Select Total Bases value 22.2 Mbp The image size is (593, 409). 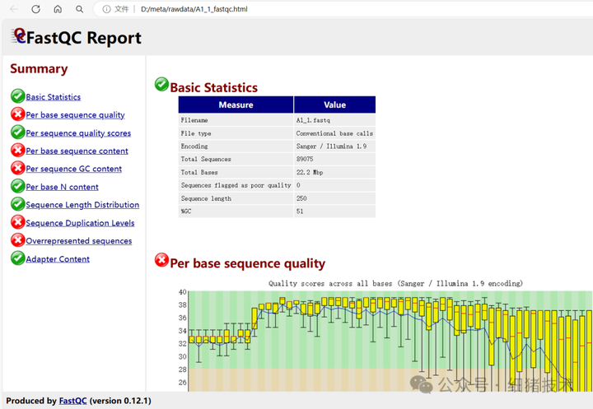(x=334, y=172)
